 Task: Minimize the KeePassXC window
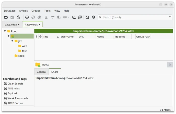pos(161,5)
